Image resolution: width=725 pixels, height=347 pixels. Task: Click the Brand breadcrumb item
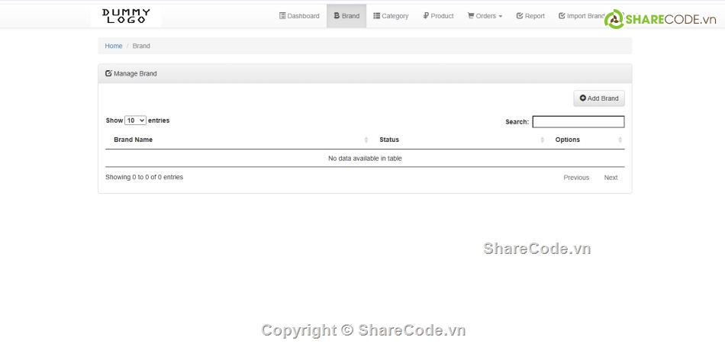pyautogui.click(x=141, y=46)
